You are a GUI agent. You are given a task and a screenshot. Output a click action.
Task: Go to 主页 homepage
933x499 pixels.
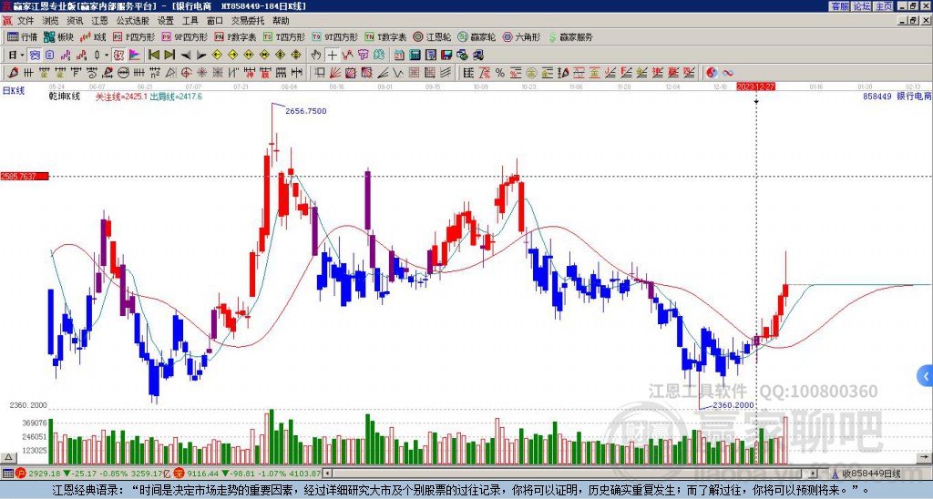coord(882,6)
